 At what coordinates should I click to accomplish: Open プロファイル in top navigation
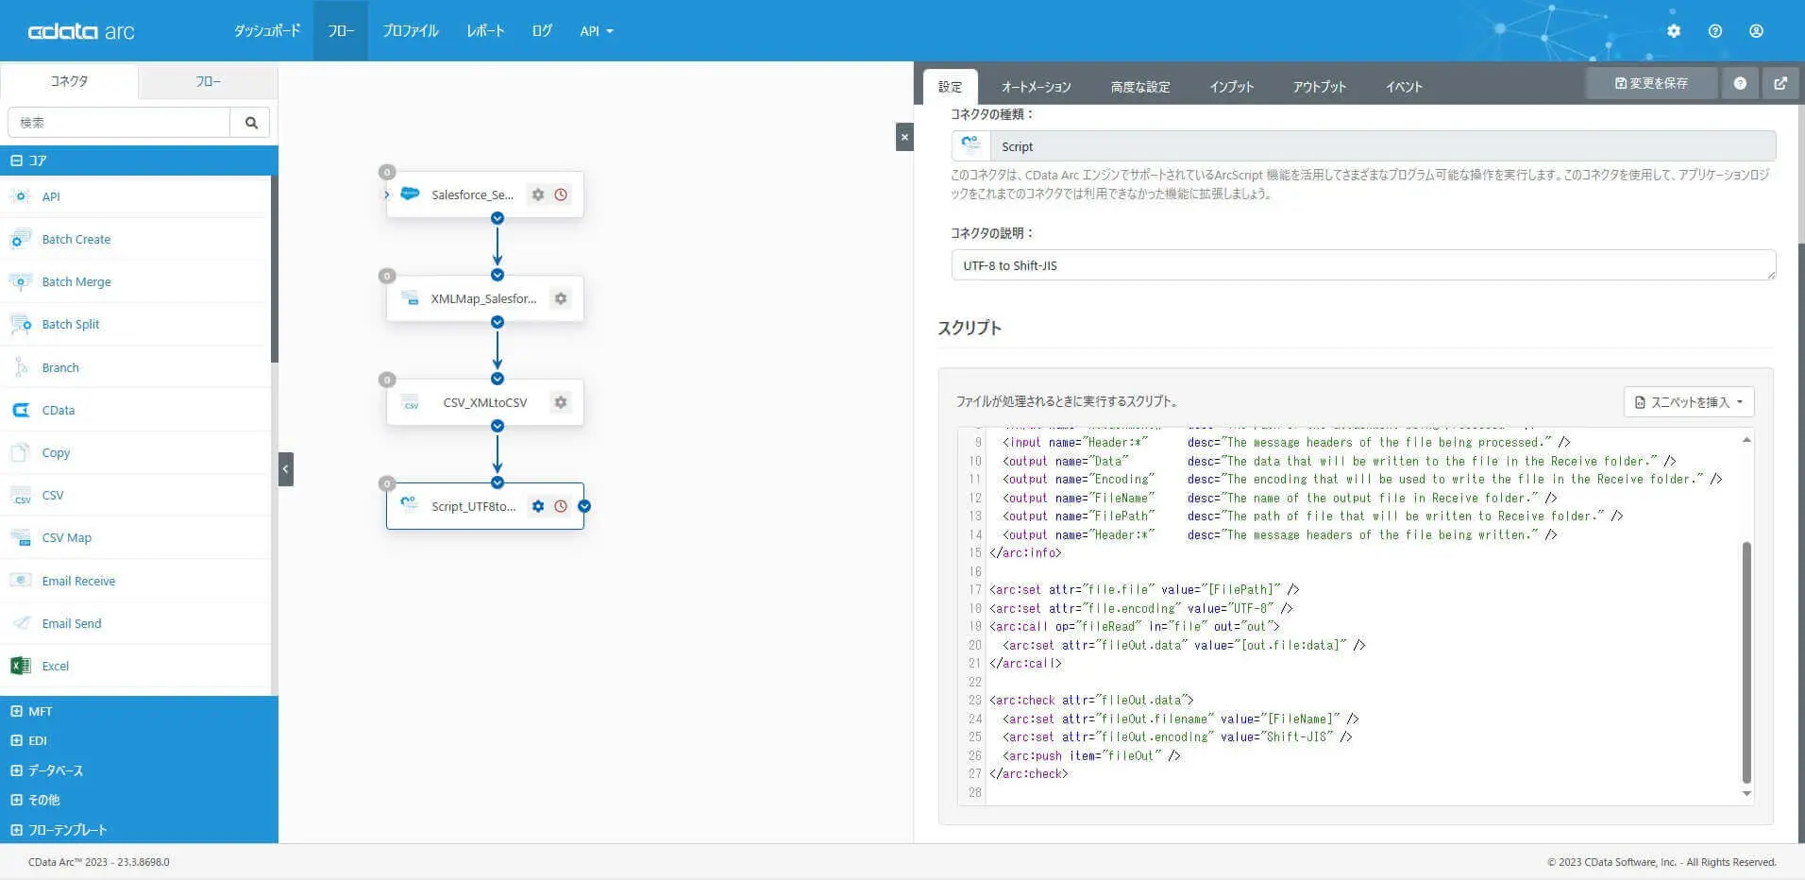point(411,31)
